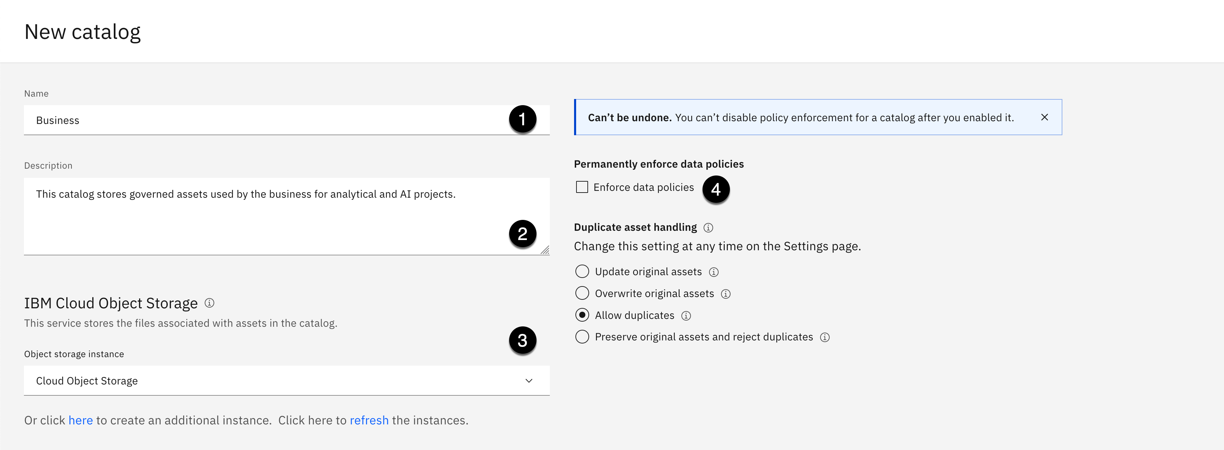Select Overwrite original assets radio button
The width and height of the screenshot is (1224, 450).
pyautogui.click(x=582, y=293)
